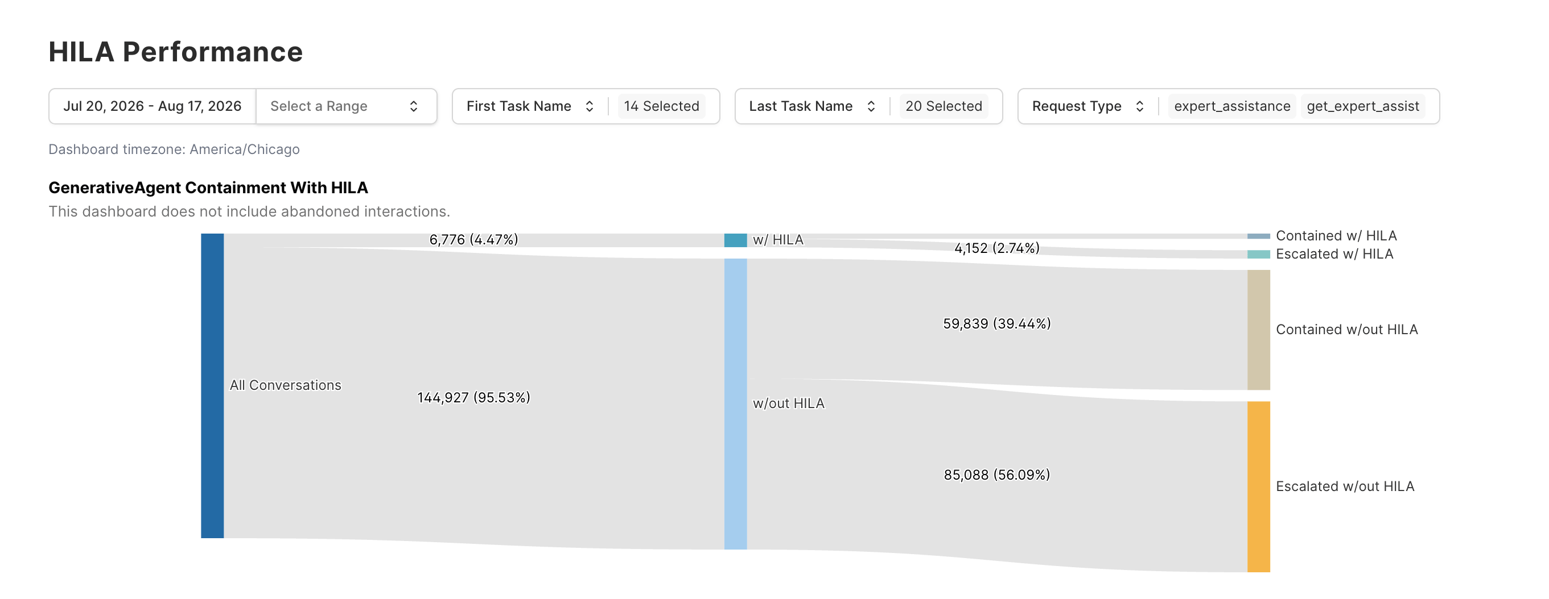
Task: Open the Select a Range dropdown
Action: pyautogui.click(x=347, y=106)
